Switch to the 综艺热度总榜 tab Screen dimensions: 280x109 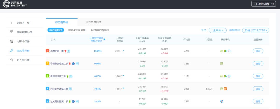pyautogui.click(x=93, y=22)
